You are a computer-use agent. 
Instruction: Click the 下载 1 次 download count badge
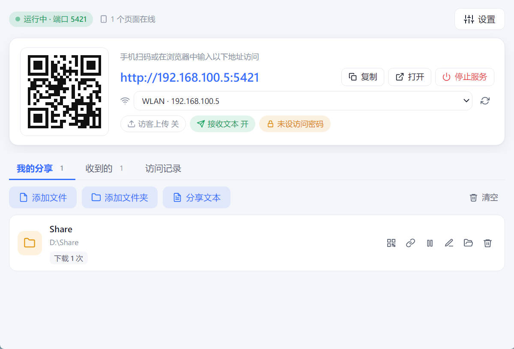click(x=69, y=258)
